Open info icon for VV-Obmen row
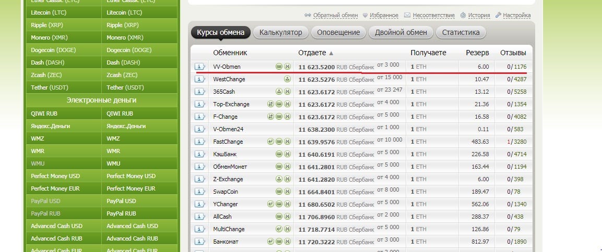This screenshot has width=602, height=252. (x=199, y=67)
